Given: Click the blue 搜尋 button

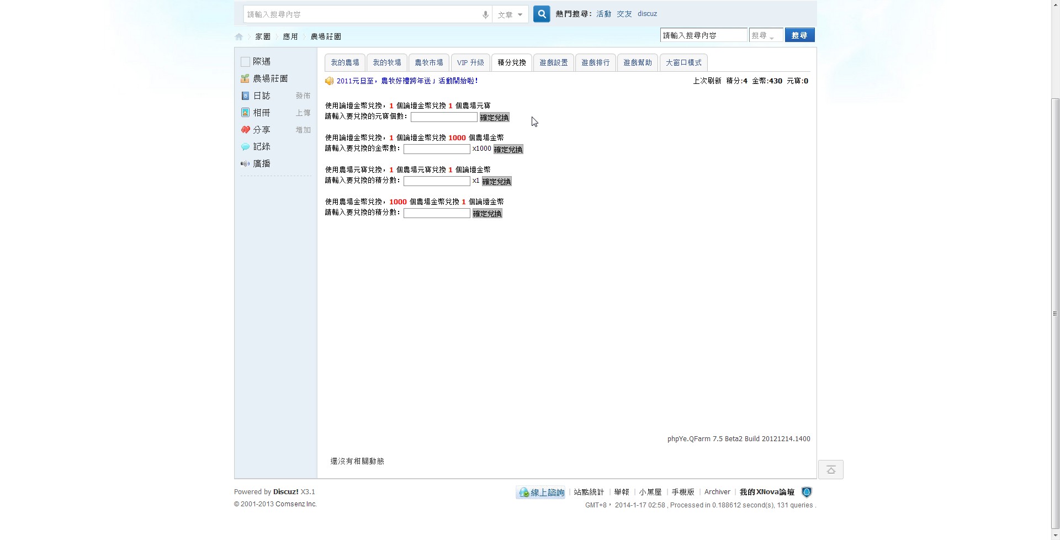Looking at the screenshot, I should click(799, 35).
